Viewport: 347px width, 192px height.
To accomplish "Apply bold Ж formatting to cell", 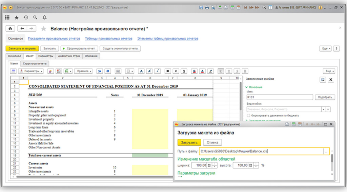I will 167,71.
